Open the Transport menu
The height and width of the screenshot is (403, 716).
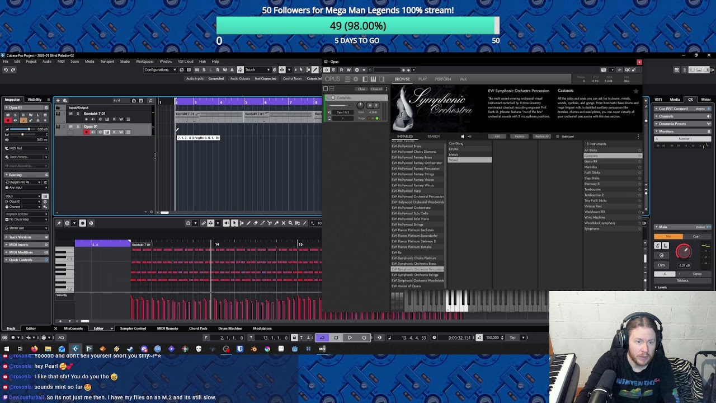tap(107, 62)
